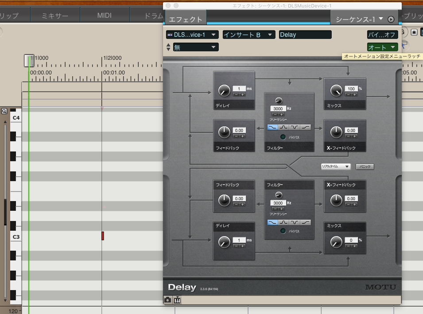
Task: Click the lower X-フィードバック knob
Action: 336,201
